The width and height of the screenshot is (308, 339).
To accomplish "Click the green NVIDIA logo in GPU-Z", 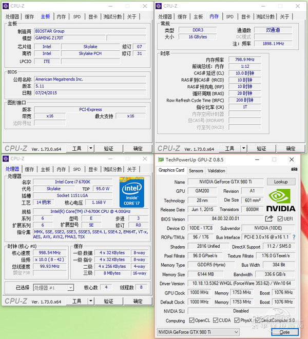I will [281, 200].
